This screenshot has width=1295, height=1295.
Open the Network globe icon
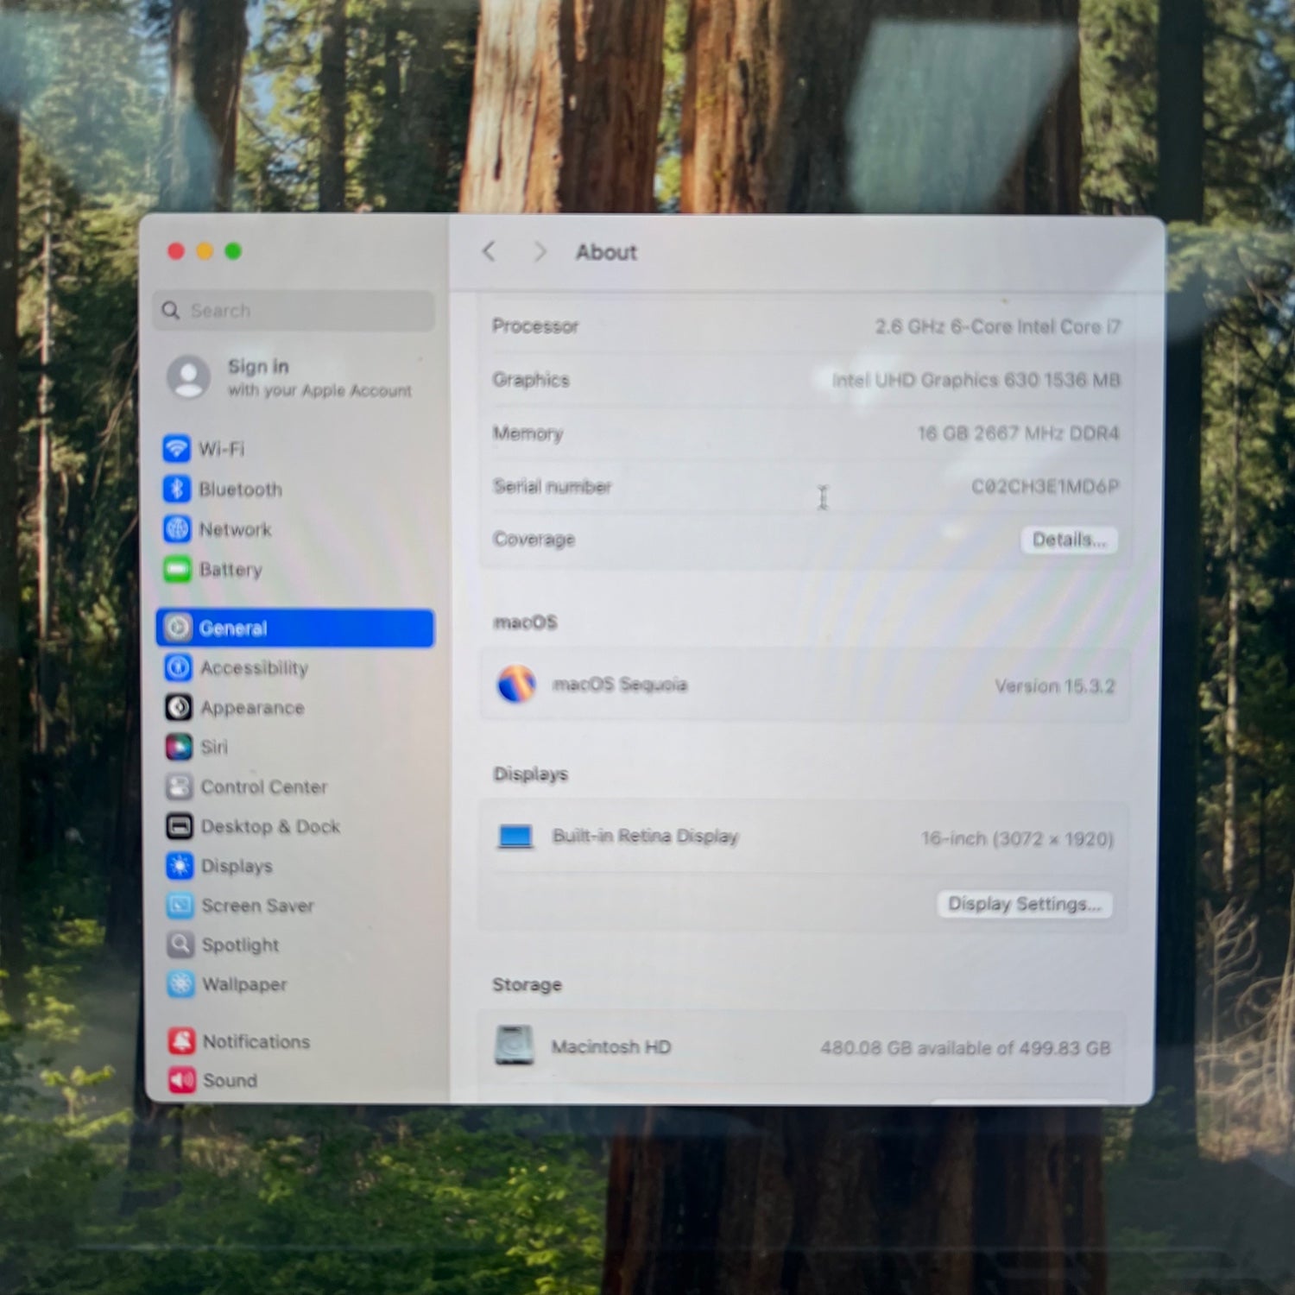(x=177, y=528)
